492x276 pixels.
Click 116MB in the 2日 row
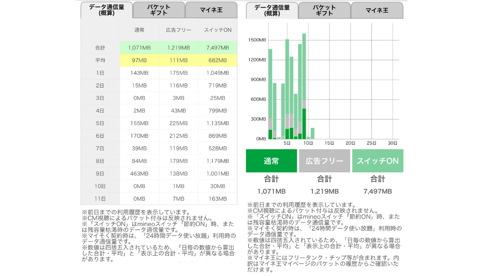click(x=178, y=85)
